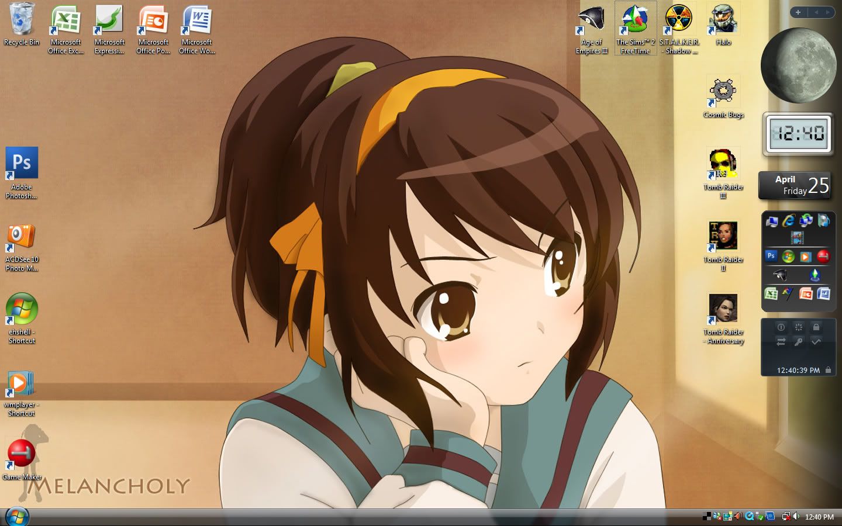Select the Game Maker desktop shortcut
The image size is (842, 526).
pyautogui.click(x=22, y=461)
